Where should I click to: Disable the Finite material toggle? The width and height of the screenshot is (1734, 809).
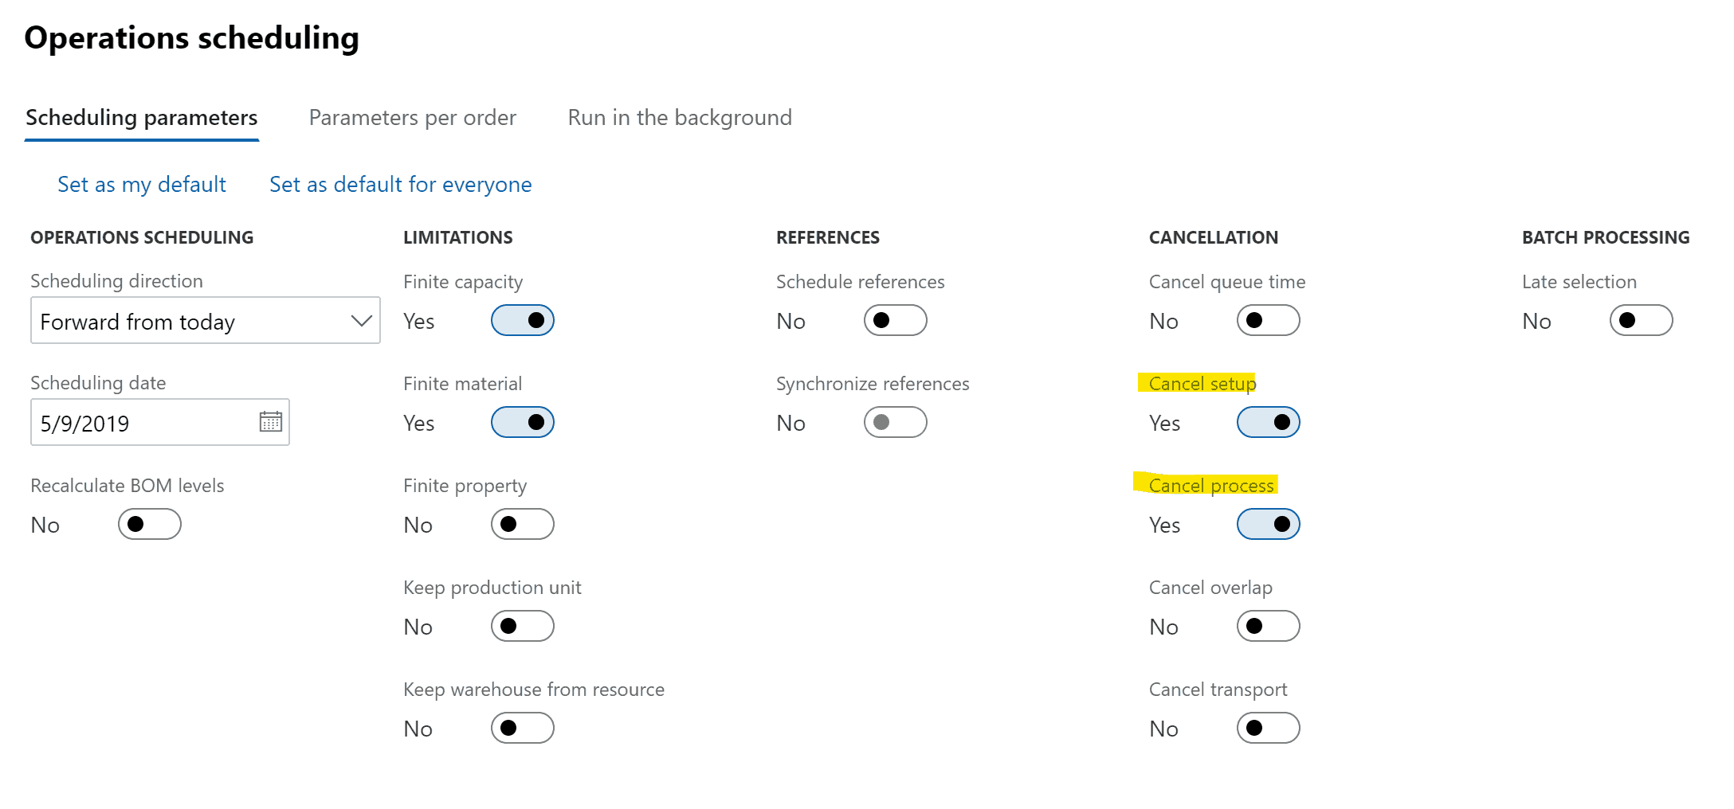(523, 422)
